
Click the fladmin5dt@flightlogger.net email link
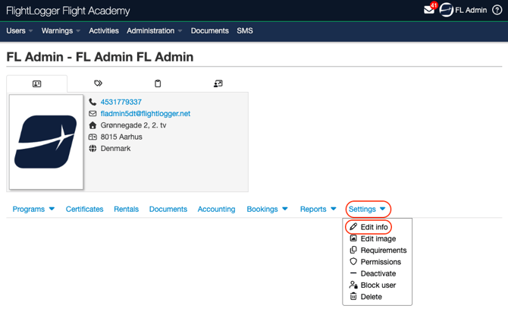click(146, 114)
